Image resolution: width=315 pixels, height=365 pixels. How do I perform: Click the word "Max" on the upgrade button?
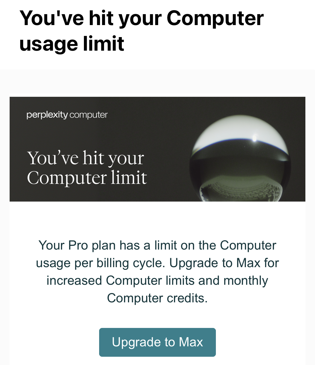pos(191,342)
